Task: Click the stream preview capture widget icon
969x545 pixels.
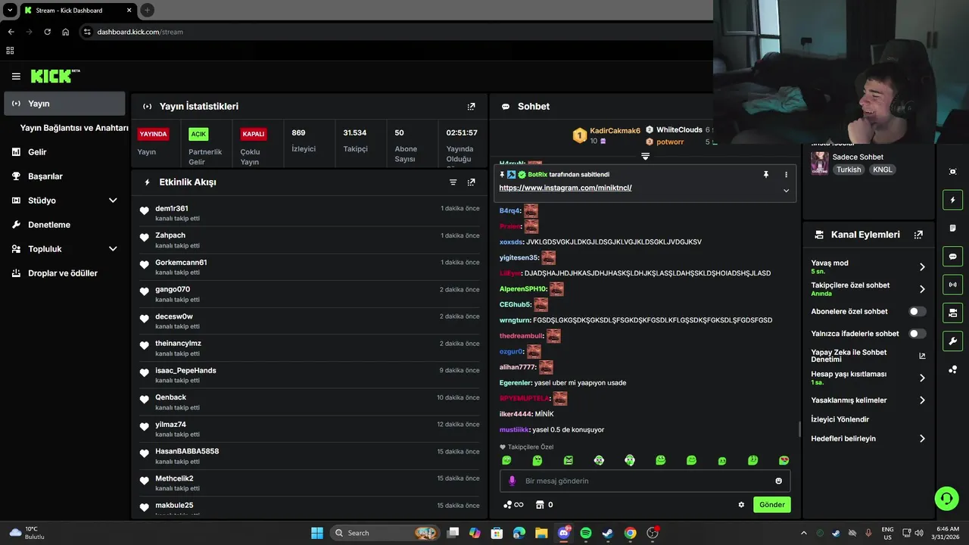Action: click(x=952, y=172)
